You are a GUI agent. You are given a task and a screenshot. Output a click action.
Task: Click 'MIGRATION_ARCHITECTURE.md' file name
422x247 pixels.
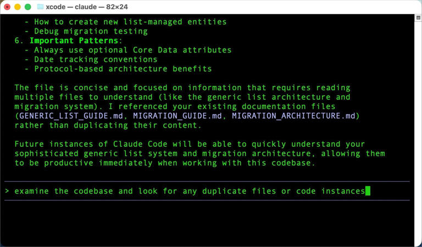point(293,116)
